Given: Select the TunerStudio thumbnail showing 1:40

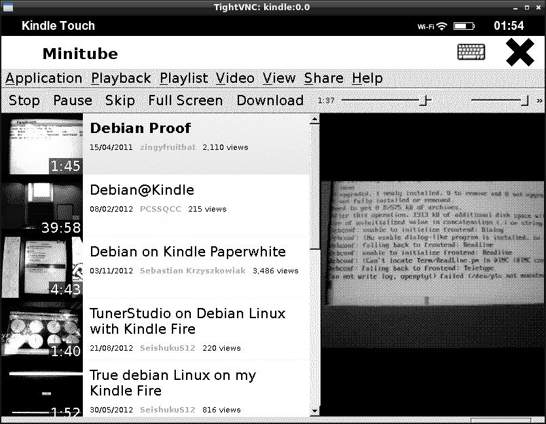Looking at the screenshot, I should click(x=42, y=329).
